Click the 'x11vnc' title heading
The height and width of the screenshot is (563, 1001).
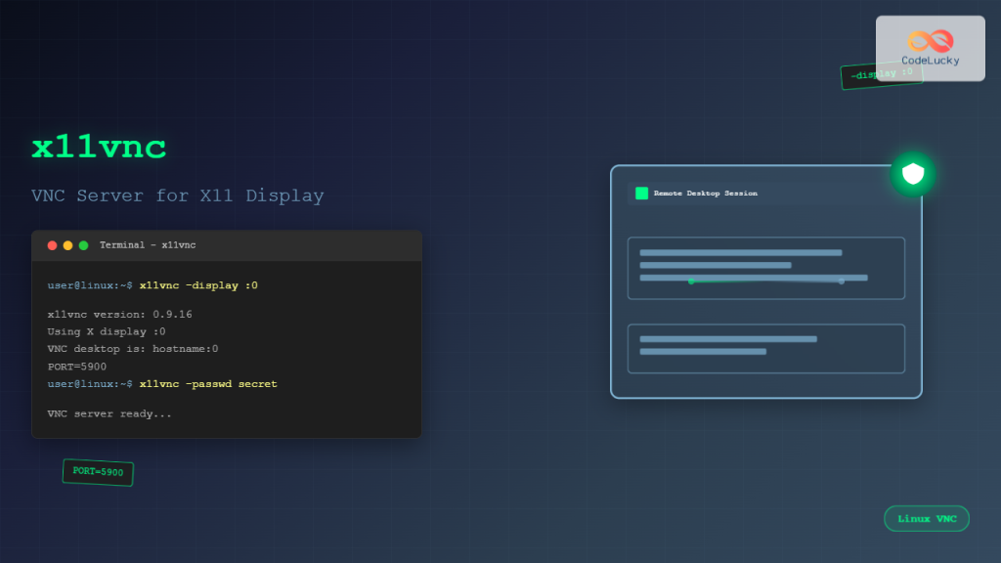pyautogui.click(x=98, y=147)
